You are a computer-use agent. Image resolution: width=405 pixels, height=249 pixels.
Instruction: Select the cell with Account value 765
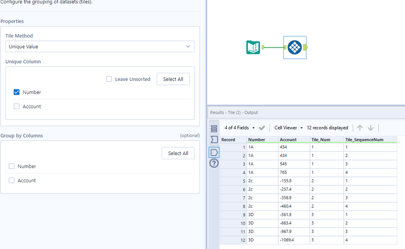[294, 173]
